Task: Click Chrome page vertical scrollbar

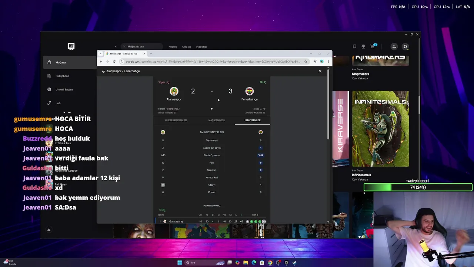Action: [328, 104]
